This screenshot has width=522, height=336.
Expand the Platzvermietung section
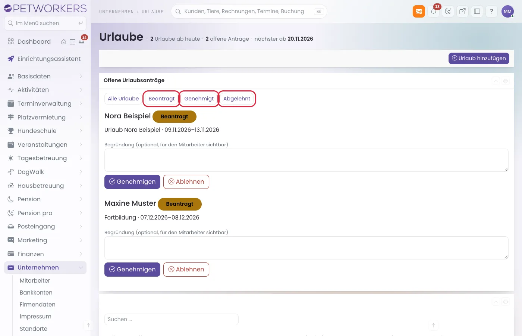click(x=45, y=117)
